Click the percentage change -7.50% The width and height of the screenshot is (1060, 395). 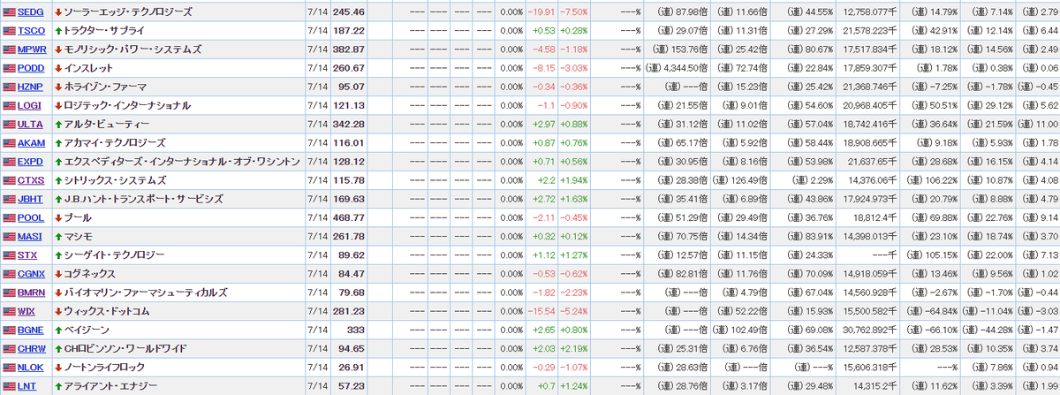click(x=574, y=12)
